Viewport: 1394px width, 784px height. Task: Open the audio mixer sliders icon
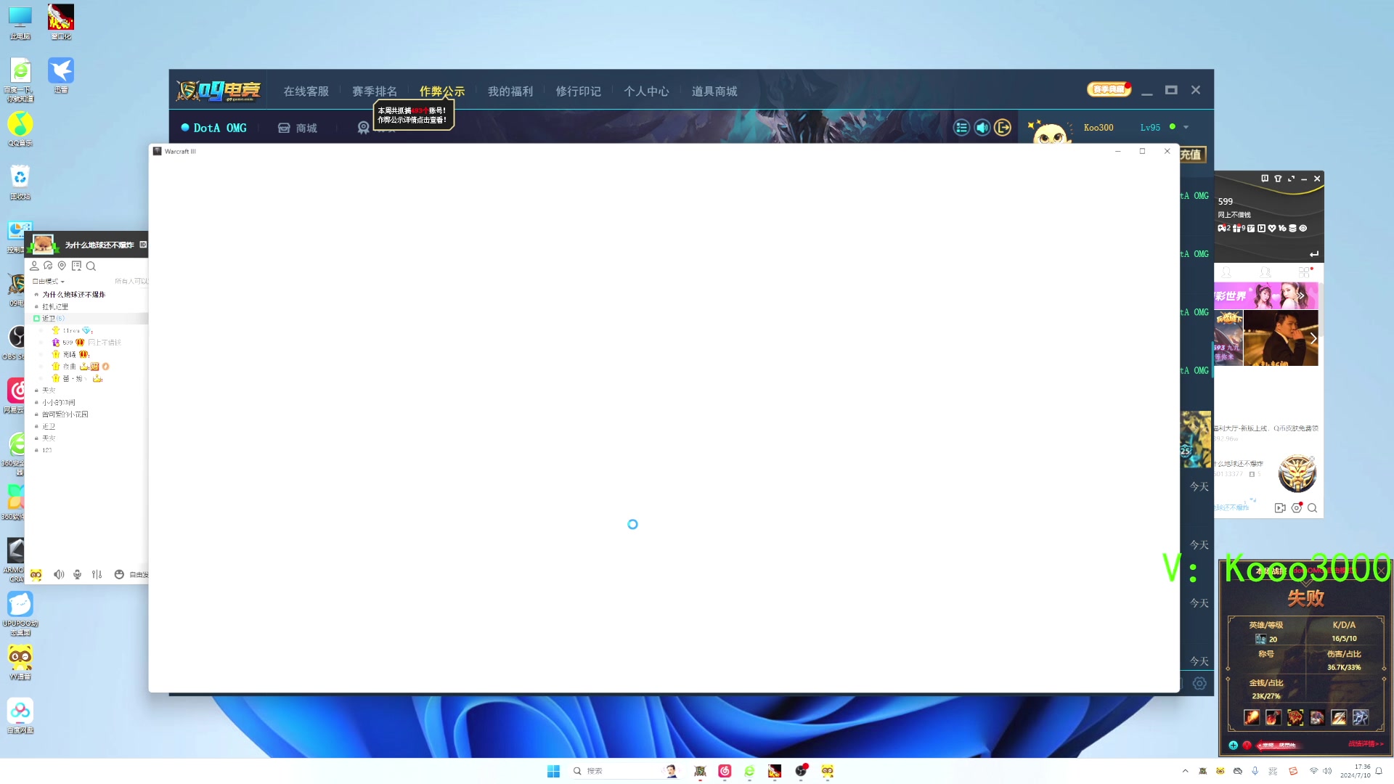click(97, 574)
